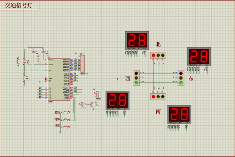Click the red lamp of north traffic light
Image resolution: width=235 pixels, height=157 pixels.
(153, 55)
